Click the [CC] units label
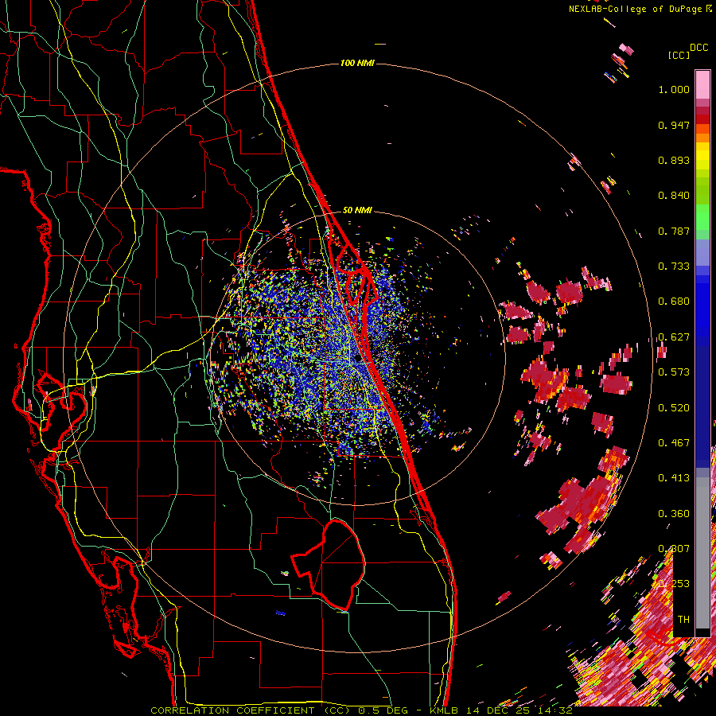The image size is (716, 716). tap(679, 55)
